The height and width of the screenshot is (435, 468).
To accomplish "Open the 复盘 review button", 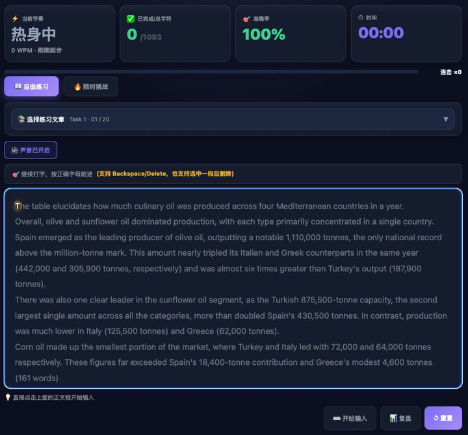I will [x=400, y=418].
